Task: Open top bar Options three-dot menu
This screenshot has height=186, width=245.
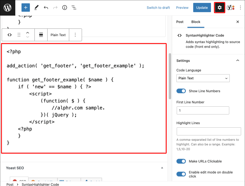Action: 240,7
